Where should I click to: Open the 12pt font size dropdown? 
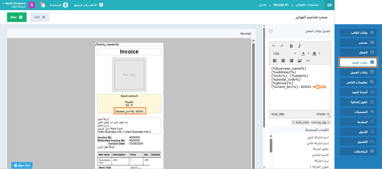click(284, 54)
